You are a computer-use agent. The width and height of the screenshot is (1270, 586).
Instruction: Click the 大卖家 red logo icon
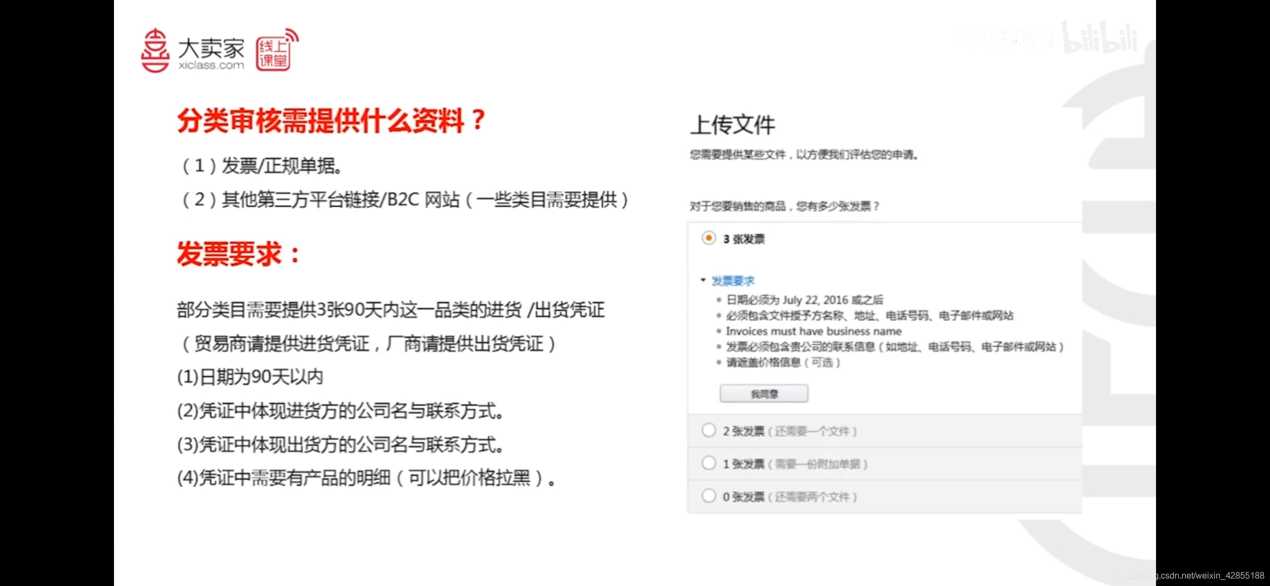click(155, 50)
